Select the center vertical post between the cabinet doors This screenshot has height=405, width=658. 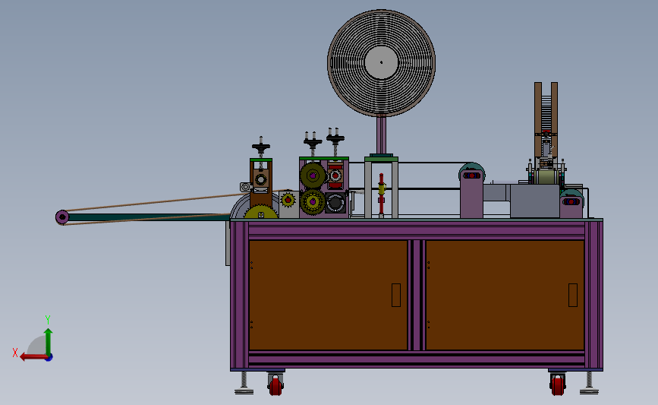point(417,295)
